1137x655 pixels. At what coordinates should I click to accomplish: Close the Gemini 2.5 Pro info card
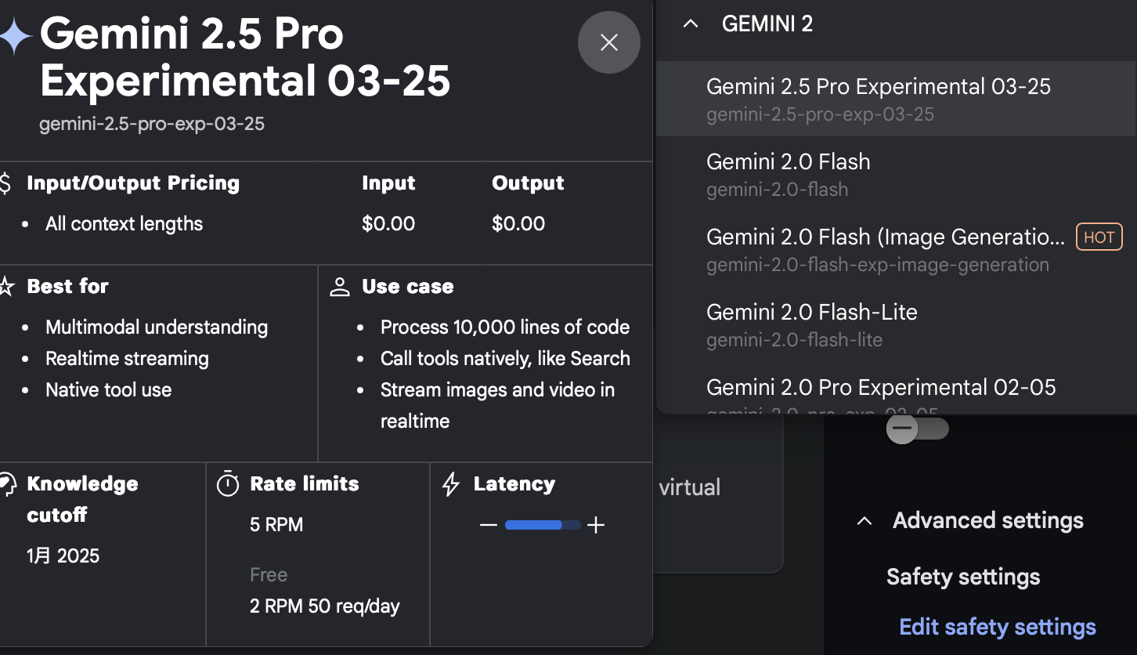tap(608, 42)
